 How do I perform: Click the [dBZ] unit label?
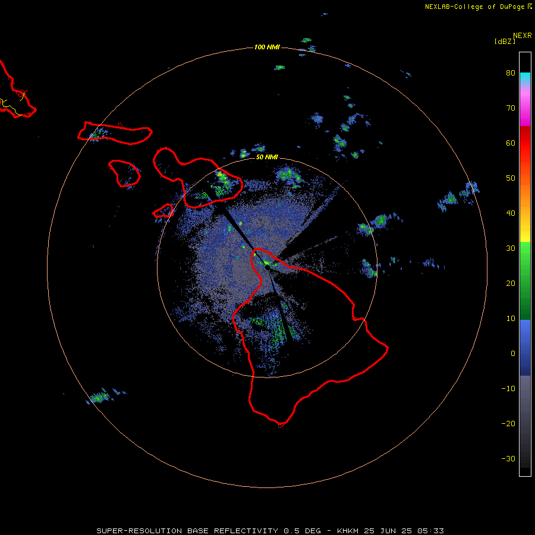[505, 41]
